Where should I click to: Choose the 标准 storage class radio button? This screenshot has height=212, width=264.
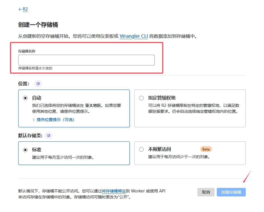pyautogui.click(x=25, y=150)
